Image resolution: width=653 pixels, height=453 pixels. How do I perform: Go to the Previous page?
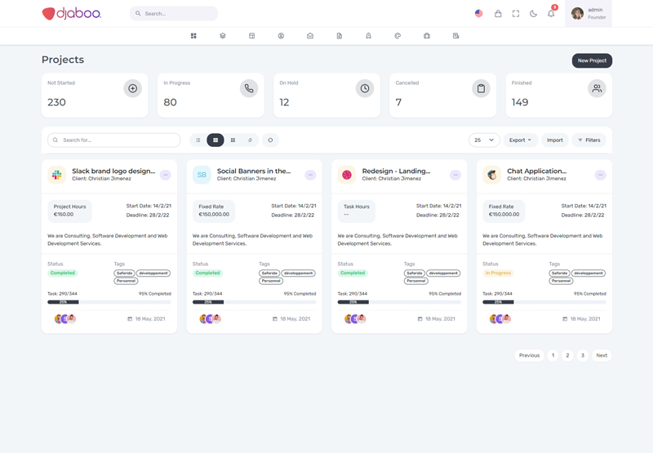[x=529, y=356]
